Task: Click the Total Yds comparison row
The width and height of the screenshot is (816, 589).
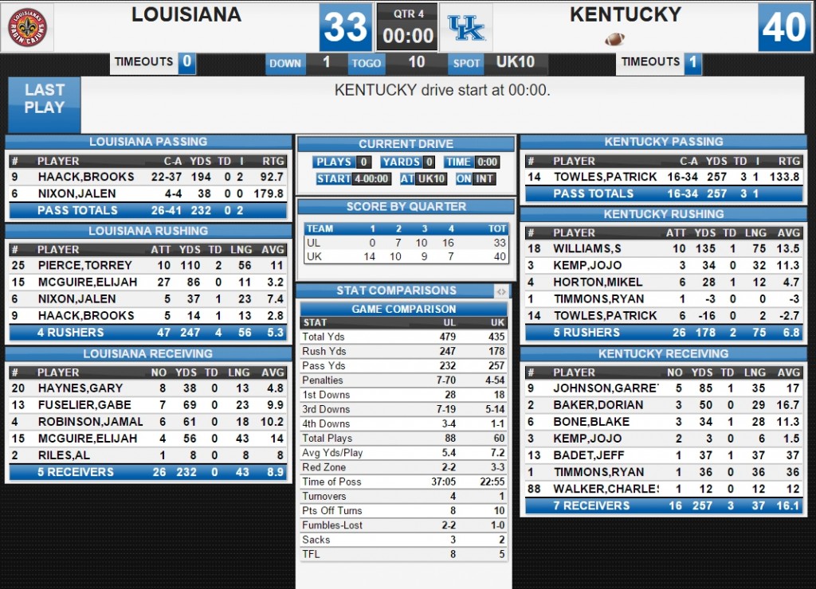Action: [404, 337]
